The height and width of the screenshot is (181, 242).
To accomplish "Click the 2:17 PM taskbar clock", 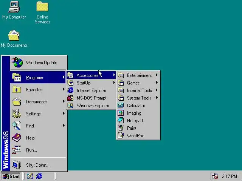I will [230, 176].
